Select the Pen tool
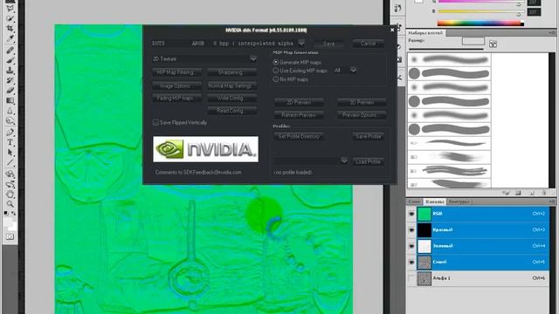The image size is (559, 314). 10,133
